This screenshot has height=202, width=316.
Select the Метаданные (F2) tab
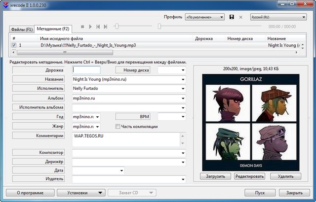pyautogui.click(x=53, y=30)
